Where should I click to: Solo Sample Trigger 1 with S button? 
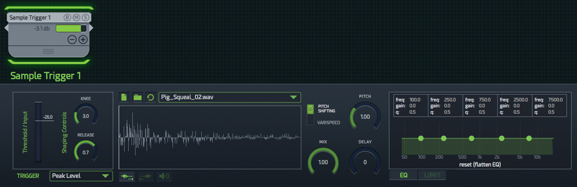pyautogui.click(x=86, y=18)
